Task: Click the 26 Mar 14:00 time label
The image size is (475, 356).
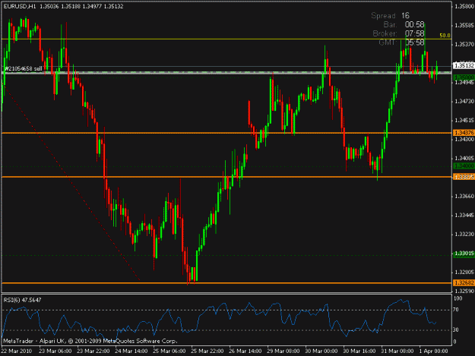Action: coord(245,351)
